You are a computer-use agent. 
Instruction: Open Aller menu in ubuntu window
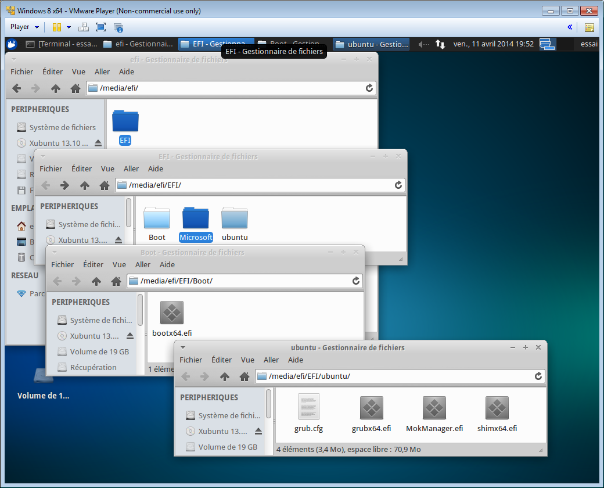[x=271, y=360]
